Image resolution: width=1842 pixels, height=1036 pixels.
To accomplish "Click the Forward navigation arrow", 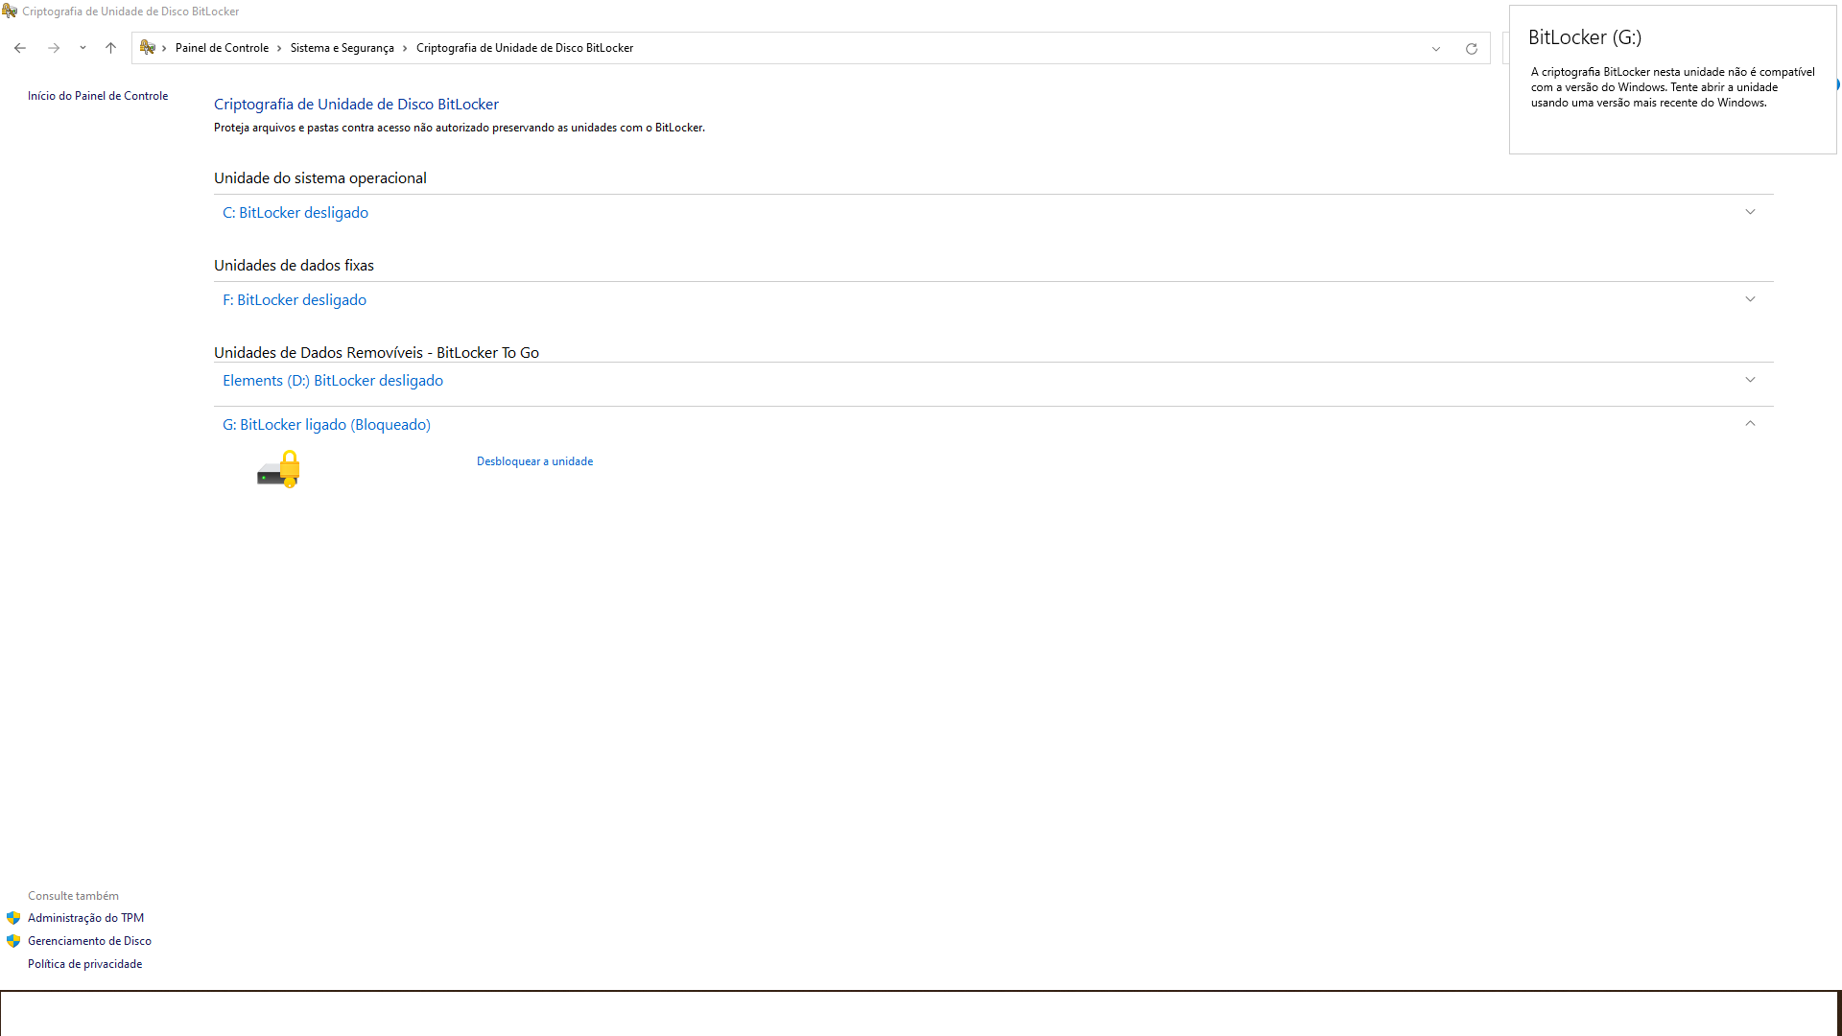I will click(x=54, y=48).
